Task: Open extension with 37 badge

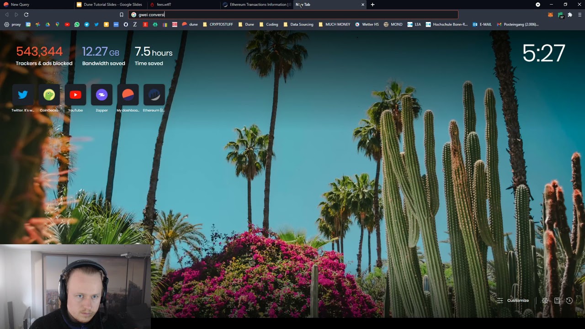Action: [x=561, y=15]
